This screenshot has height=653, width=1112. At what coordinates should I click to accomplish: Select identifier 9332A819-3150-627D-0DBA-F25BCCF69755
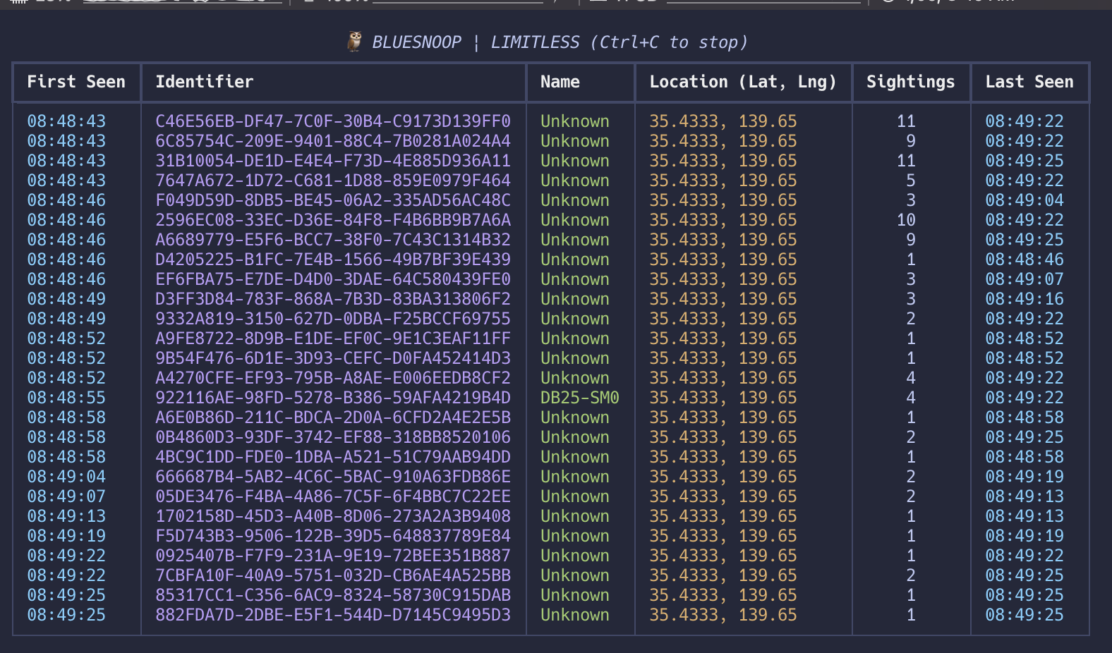(333, 319)
